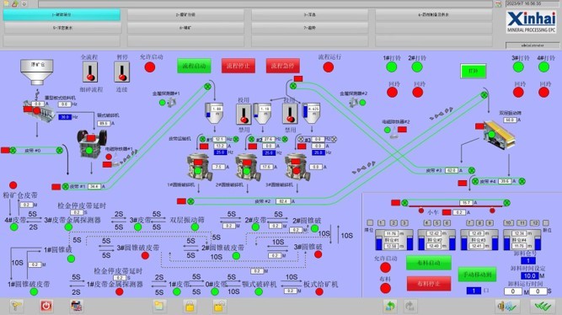
Task: Open the tab numbered 3 in top navigation
Action: [x=310, y=14]
